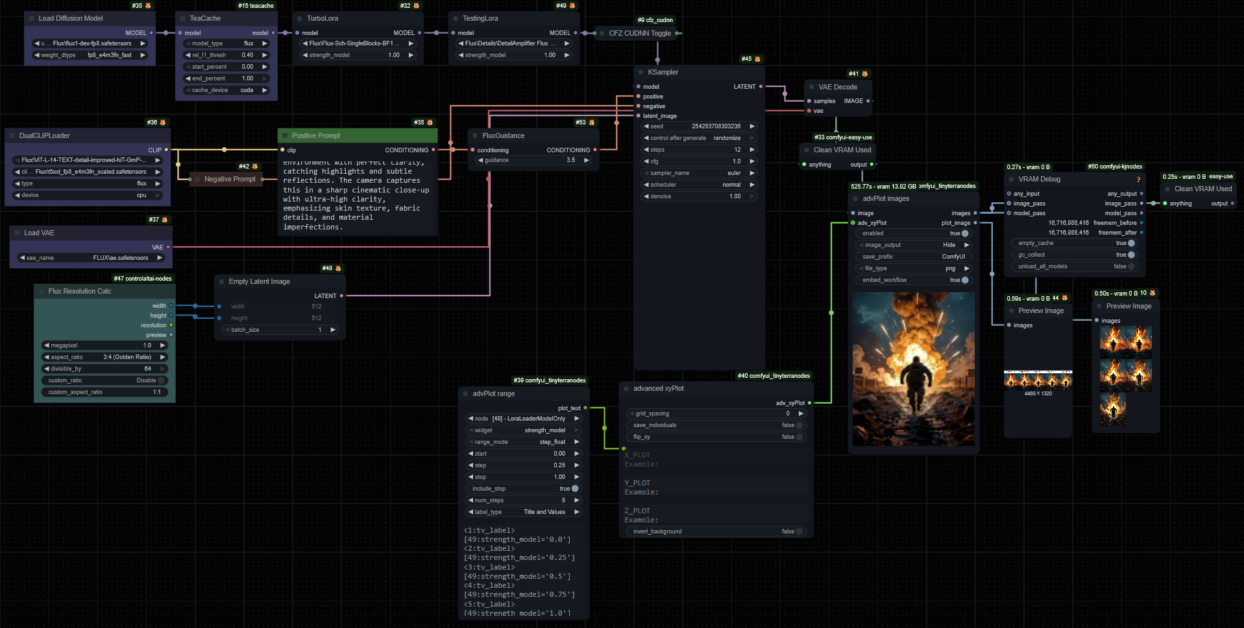Image resolution: width=1244 pixels, height=628 pixels.
Task: Collapse the KSampler node using its title dot
Action: 640,73
